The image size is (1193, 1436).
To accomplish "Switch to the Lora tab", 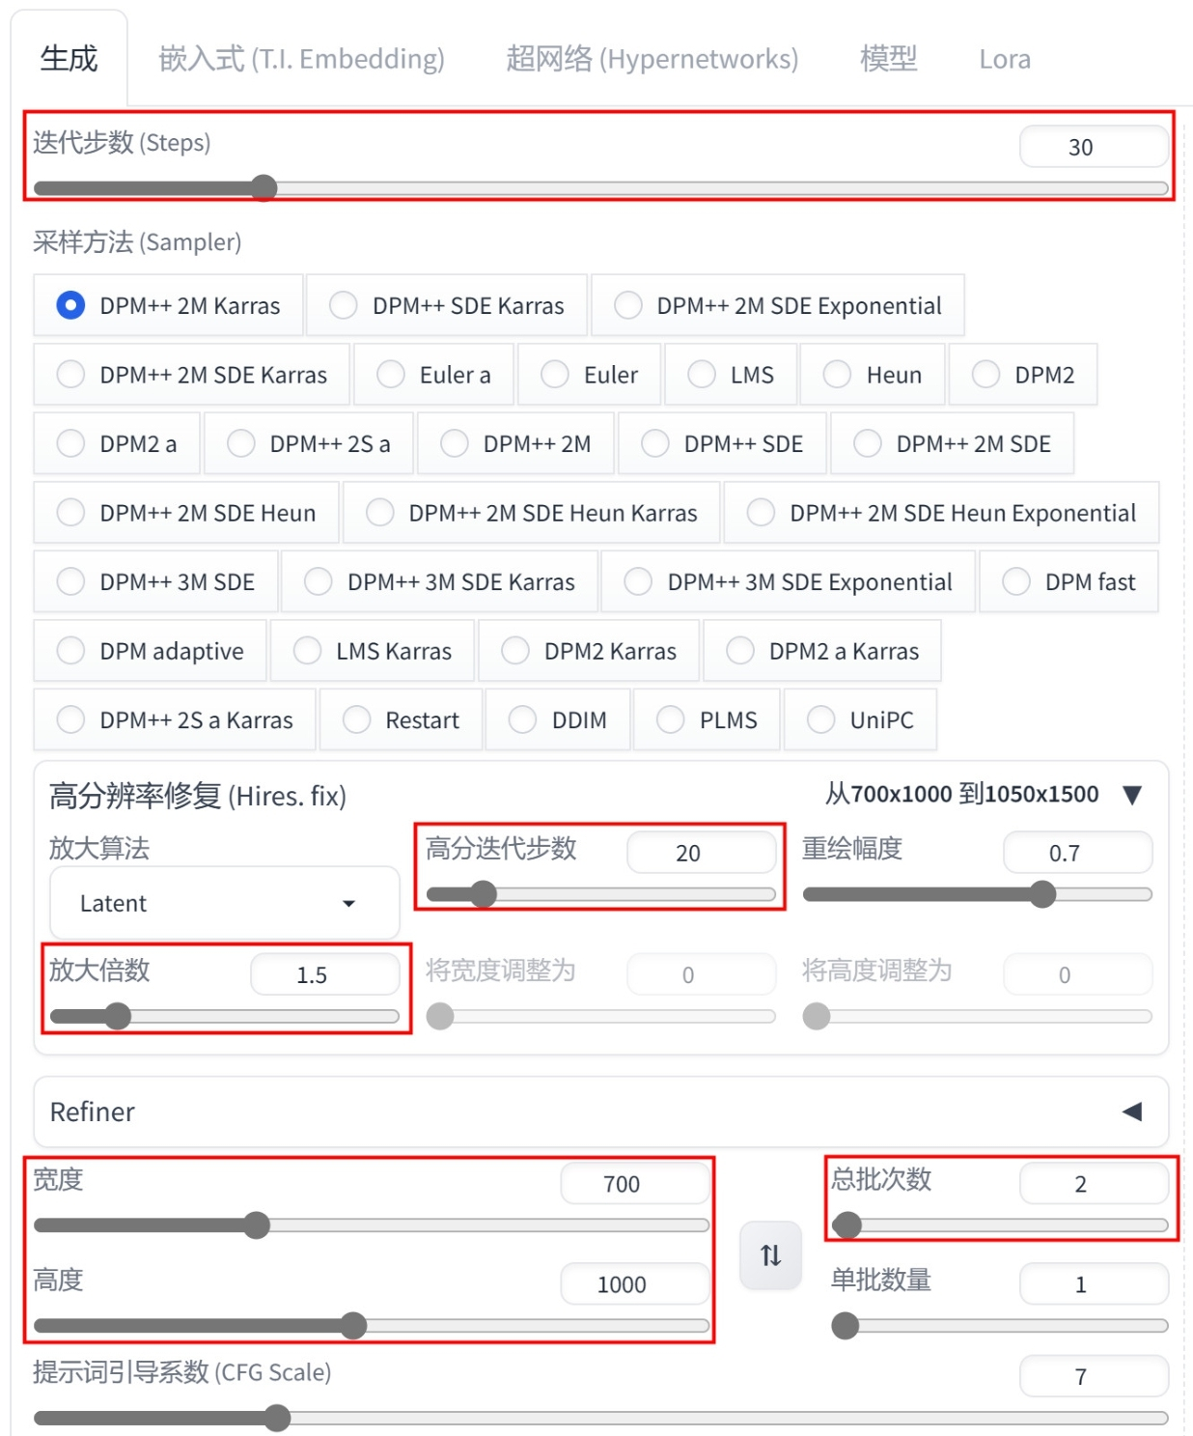I will [1005, 59].
